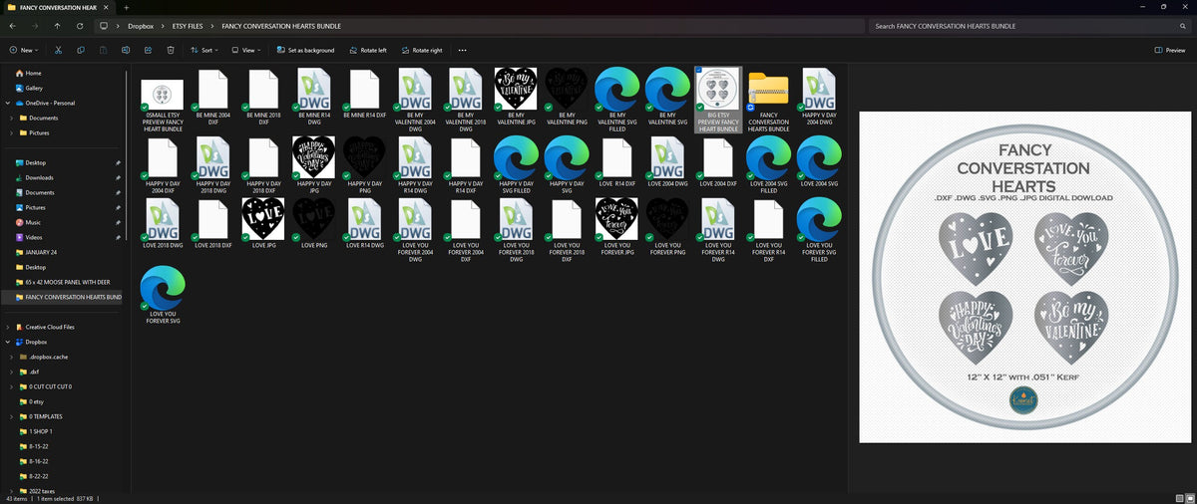Image resolution: width=1197 pixels, height=504 pixels.
Task: Click Set as background button
Action: [x=306, y=50]
